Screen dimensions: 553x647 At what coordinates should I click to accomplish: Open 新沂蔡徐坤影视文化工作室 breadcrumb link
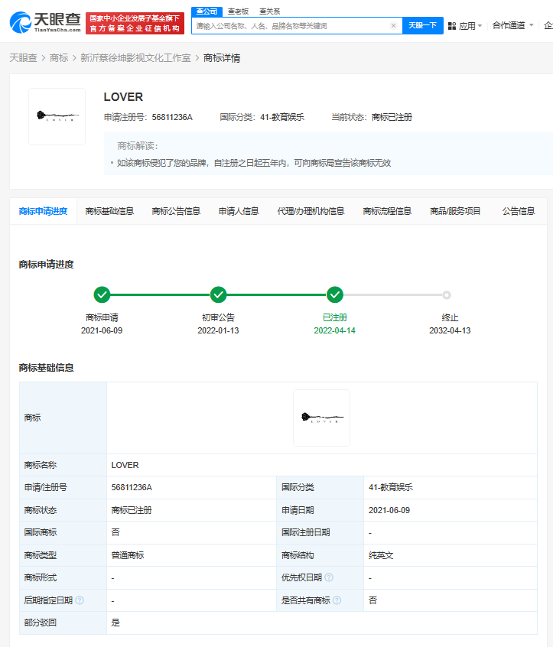135,58
